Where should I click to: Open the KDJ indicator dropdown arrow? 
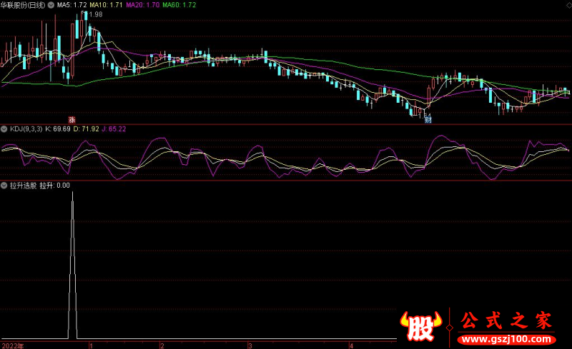click(x=4, y=129)
